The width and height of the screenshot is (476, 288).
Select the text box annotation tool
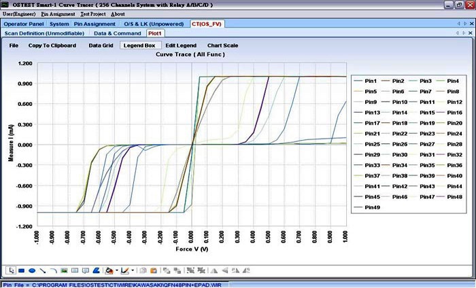point(75,270)
